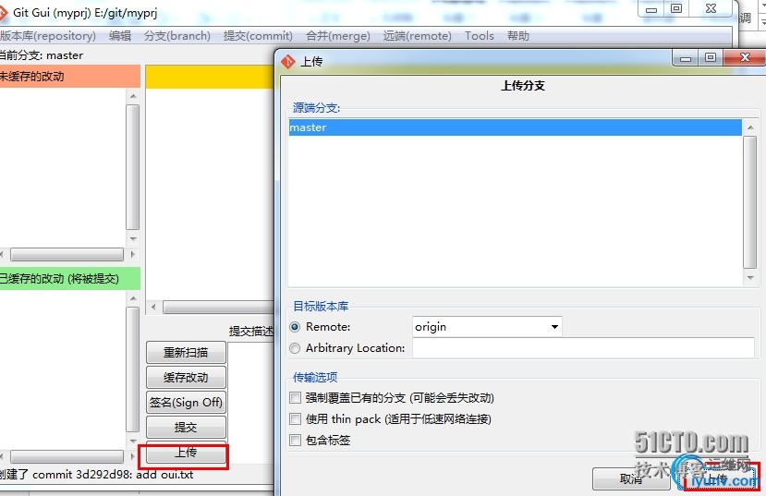Minimize the 上传 dialog window
Screen dimensions: 766x496
click(x=686, y=58)
